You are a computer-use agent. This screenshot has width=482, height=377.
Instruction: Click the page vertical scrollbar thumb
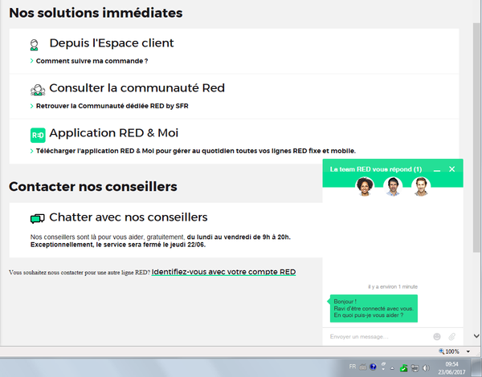[476, 137]
